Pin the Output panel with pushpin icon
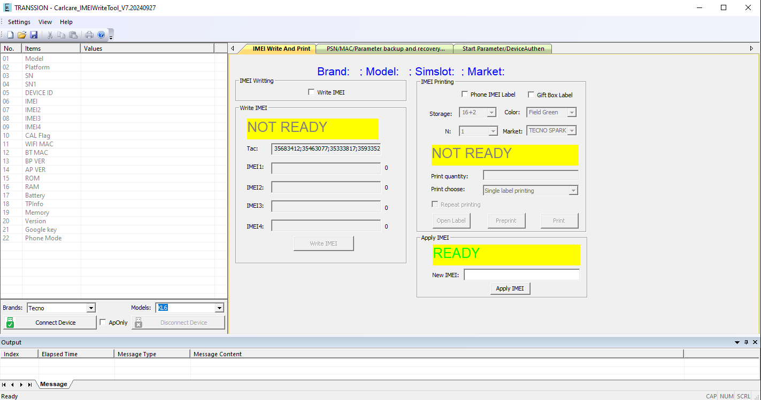The height and width of the screenshot is (400, 761). click(x=747, y=342)
